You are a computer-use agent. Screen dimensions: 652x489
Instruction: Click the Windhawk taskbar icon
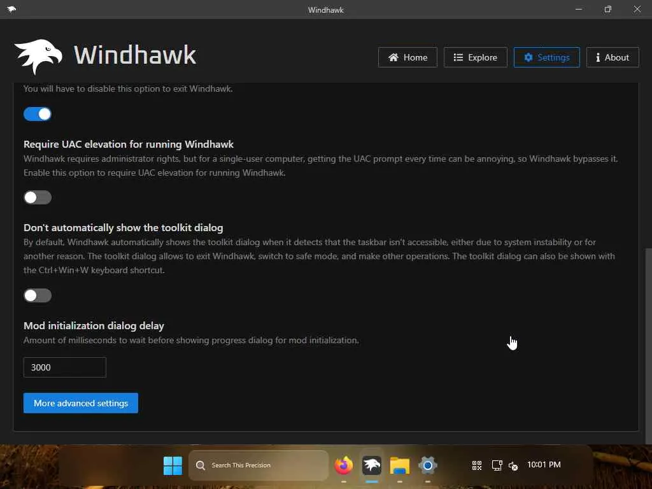[x=372, y=465]
